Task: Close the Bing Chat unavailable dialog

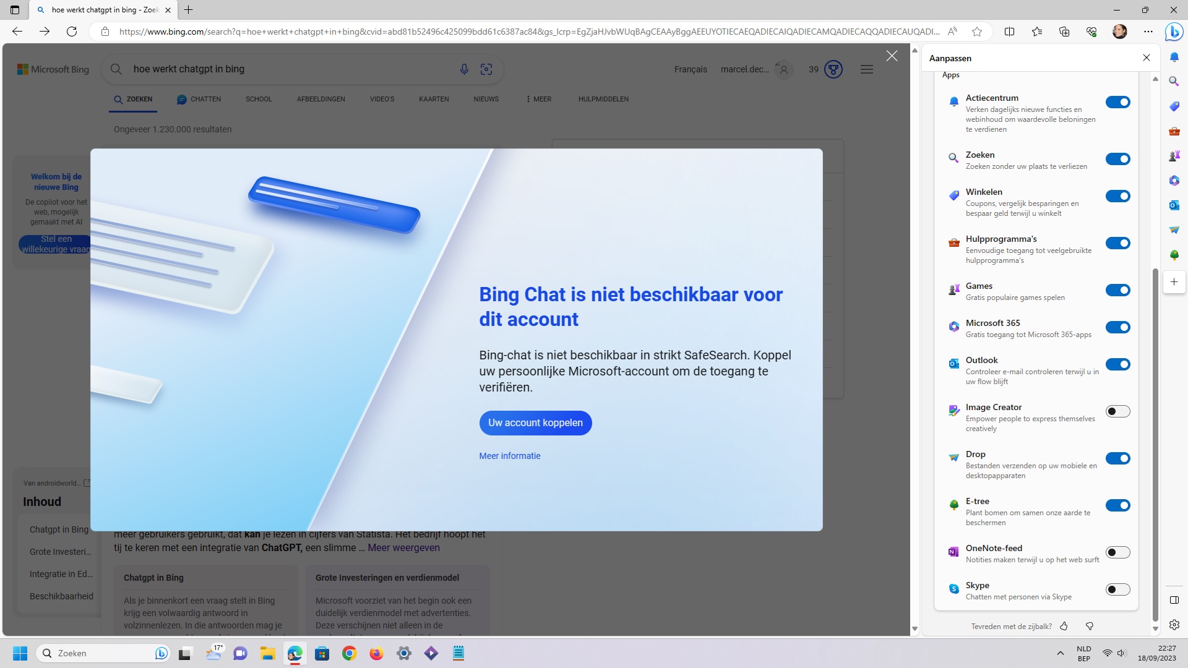Action: pos(892,56)
